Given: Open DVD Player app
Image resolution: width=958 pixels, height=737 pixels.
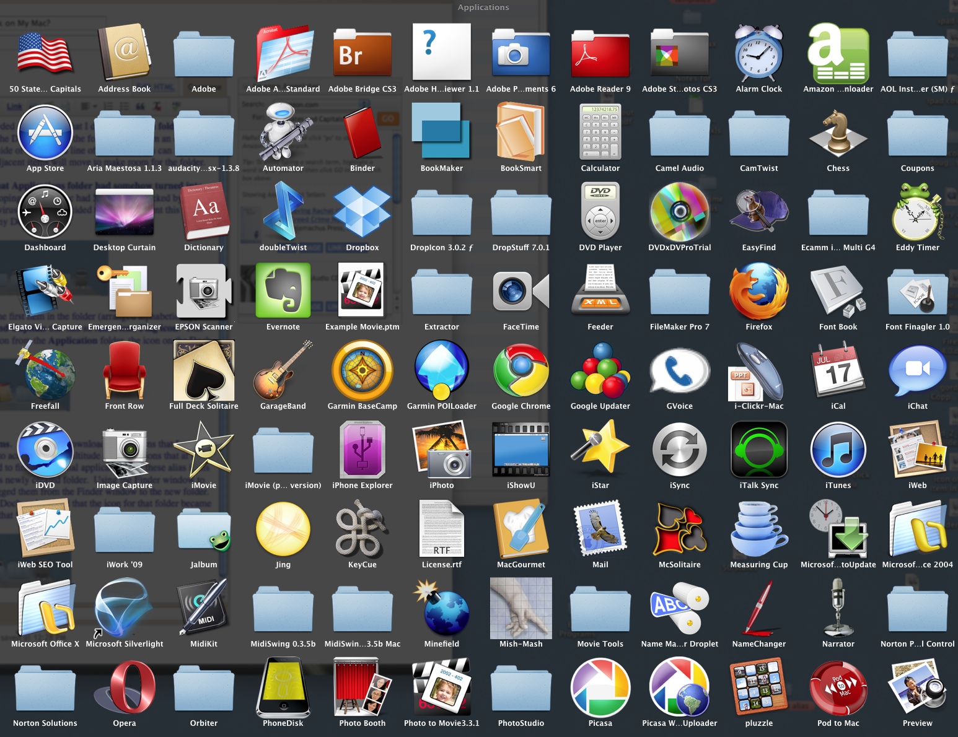Looking at the screenshot, I should tap(600, 211).
